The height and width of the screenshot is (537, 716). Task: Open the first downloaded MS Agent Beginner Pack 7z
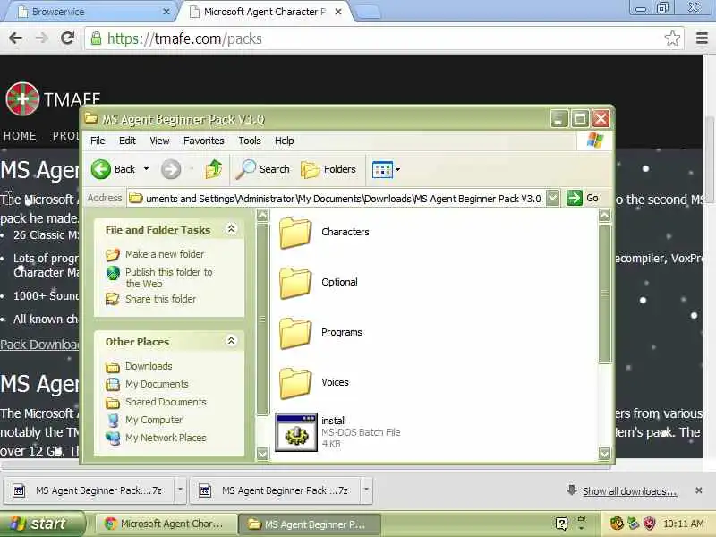(x=89, y=490)
